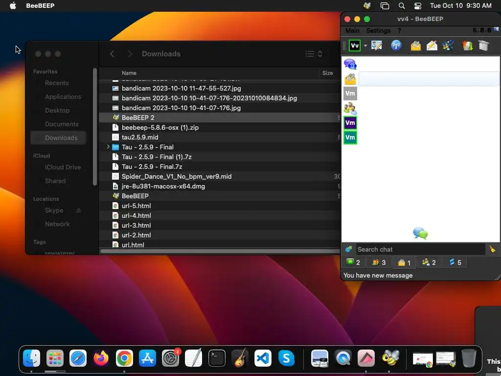Screen dimensions: 501x376
Task: Click the empty highlighted message row in chat list
Action: pyautogui.click(x=429, y=79)
